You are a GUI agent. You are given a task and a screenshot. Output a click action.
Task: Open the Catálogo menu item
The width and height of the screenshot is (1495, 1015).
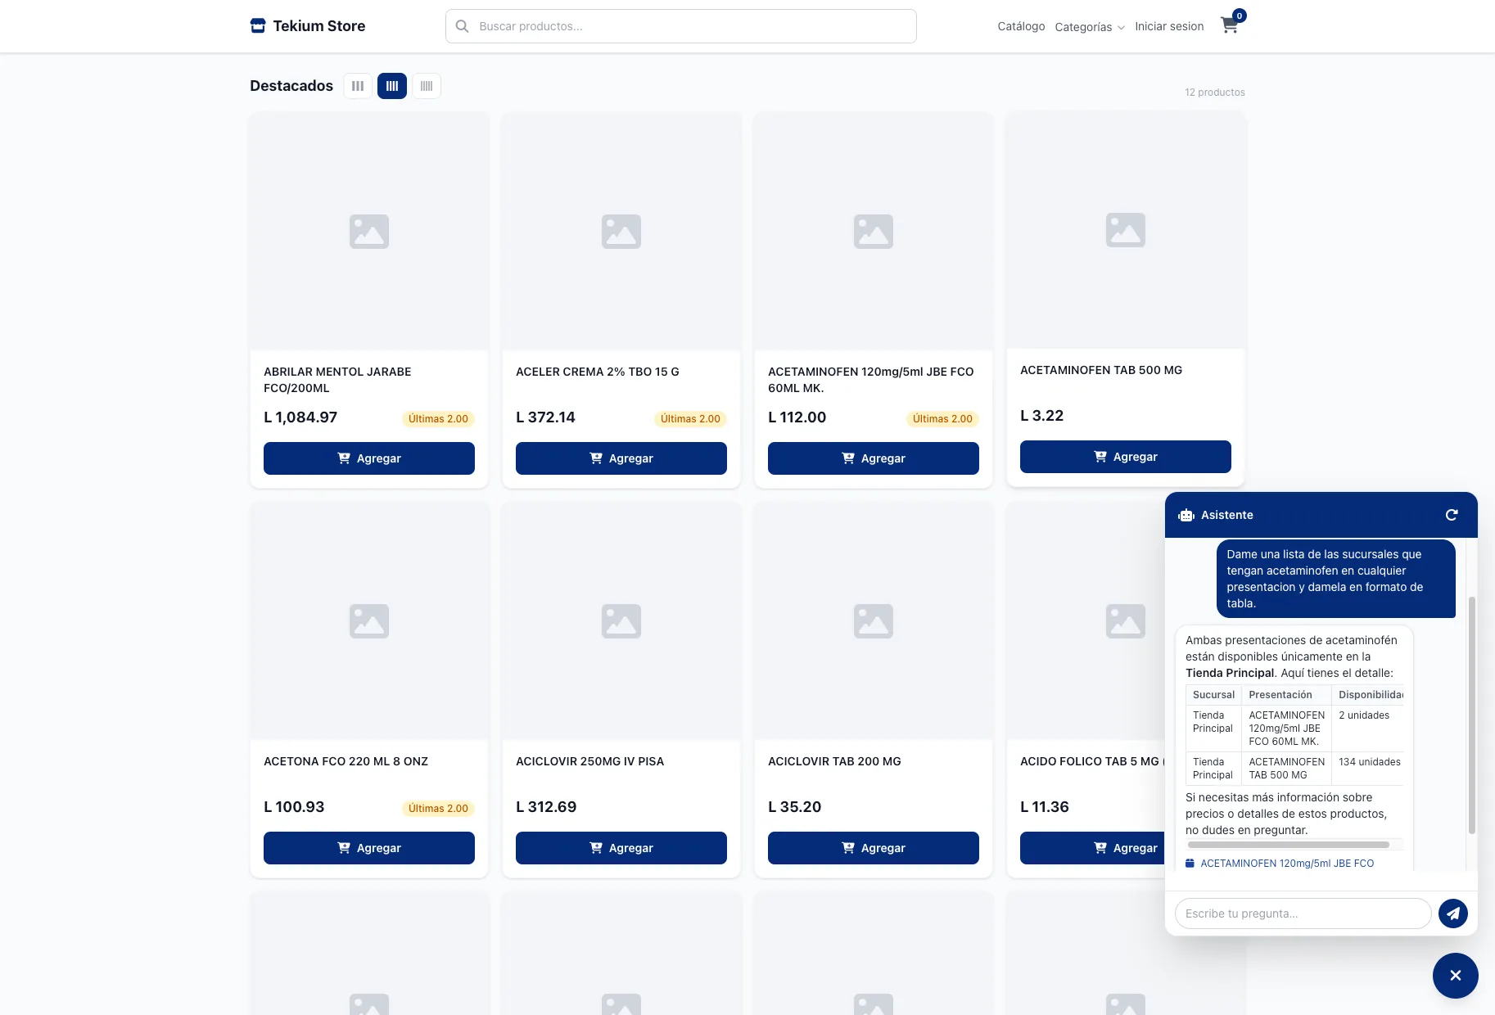click(x=1021, y=26)
